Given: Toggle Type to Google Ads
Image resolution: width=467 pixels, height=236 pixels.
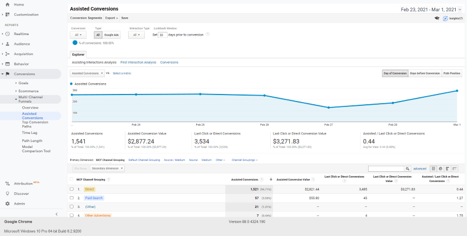Looking at the screenshot, I should [111, 35].
